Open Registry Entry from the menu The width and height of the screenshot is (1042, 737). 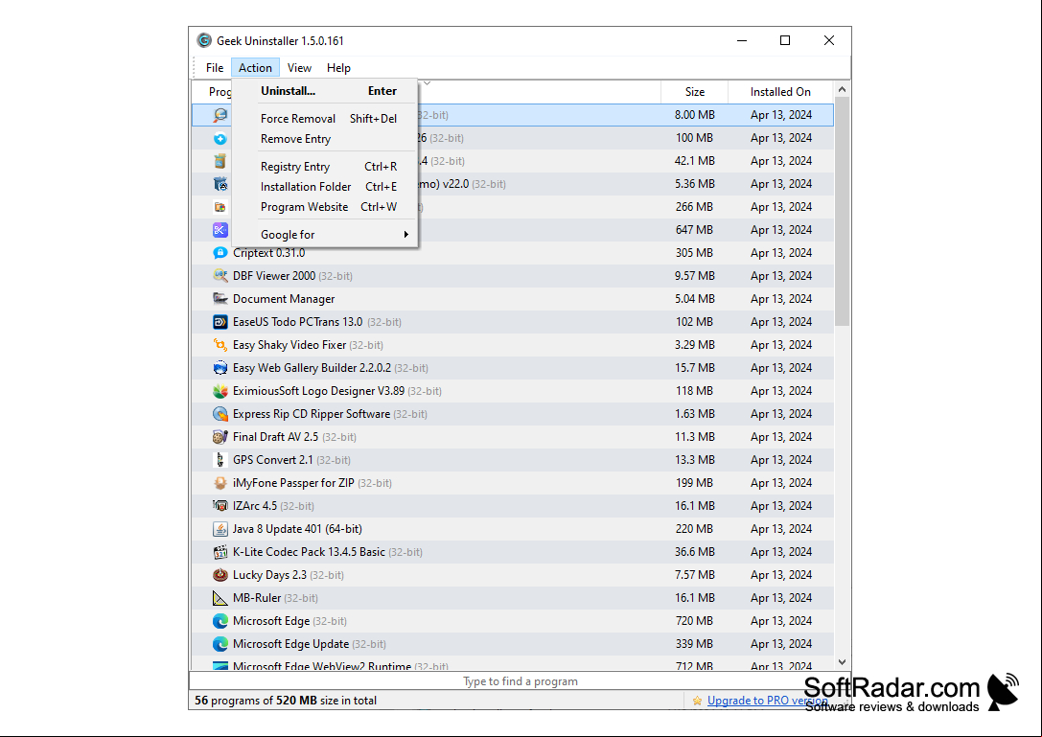click(x=325, y=167)
